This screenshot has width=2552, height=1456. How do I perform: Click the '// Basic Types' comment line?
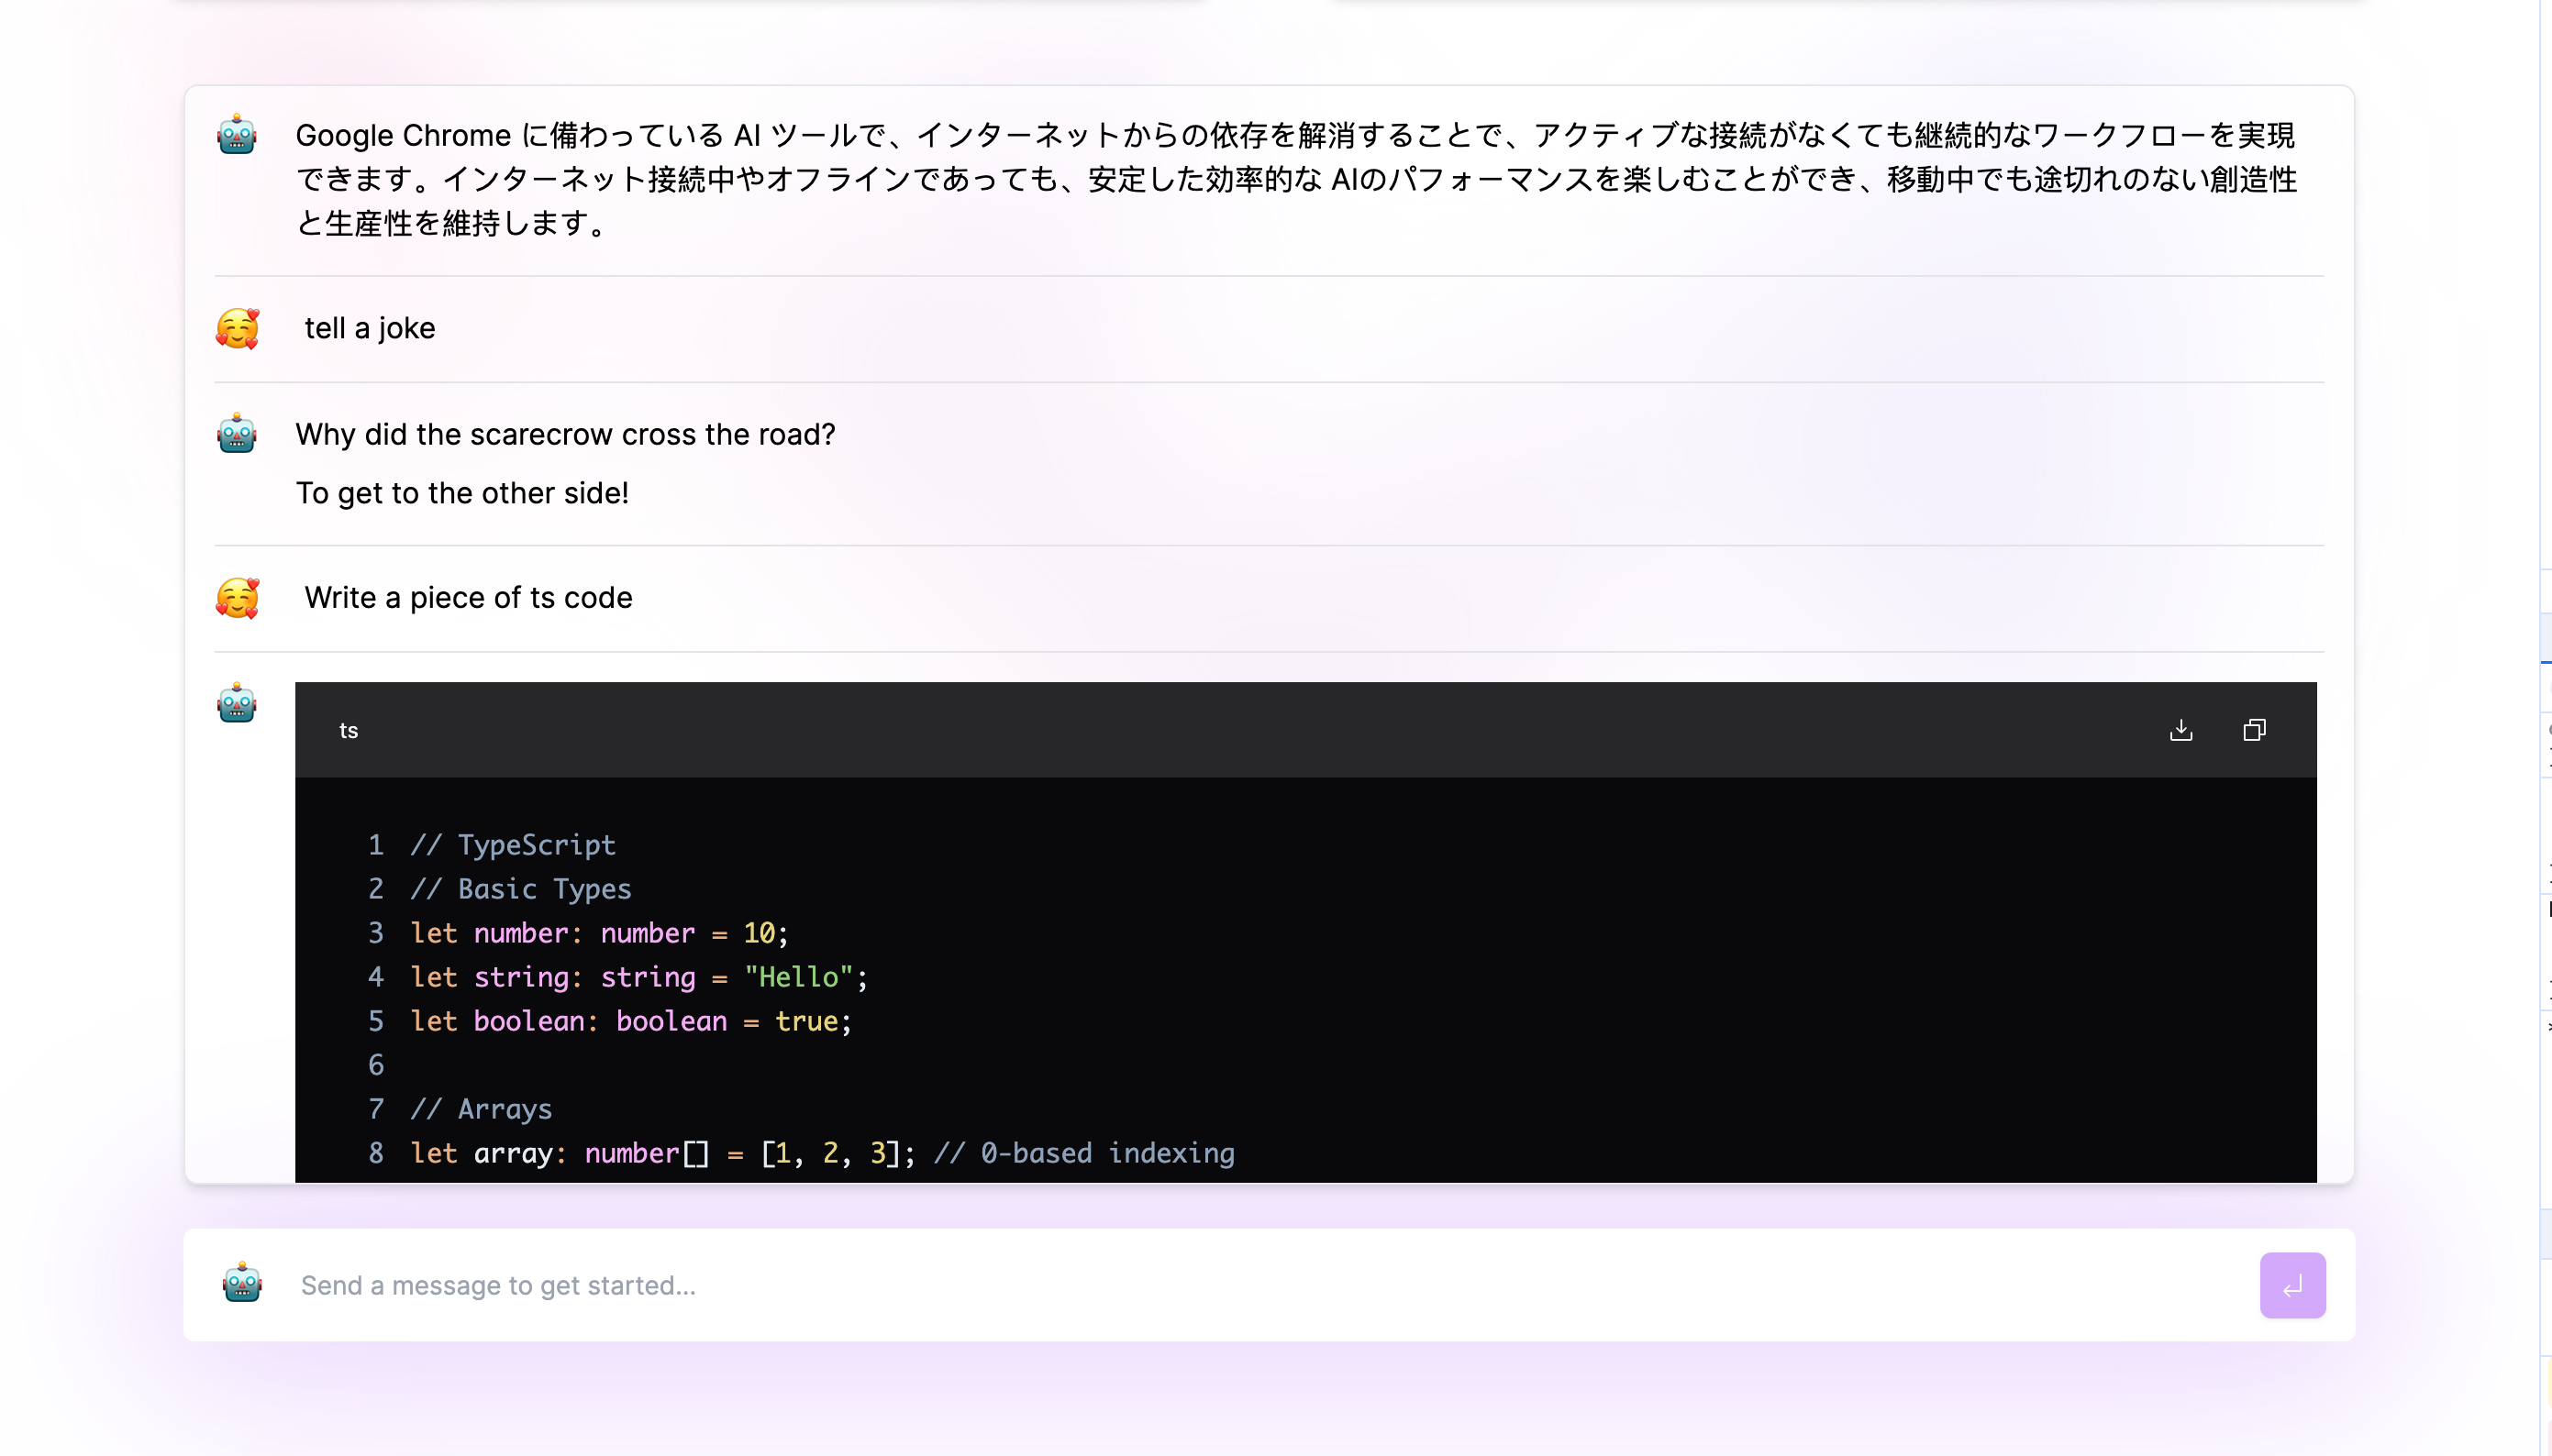pos(521,889)
